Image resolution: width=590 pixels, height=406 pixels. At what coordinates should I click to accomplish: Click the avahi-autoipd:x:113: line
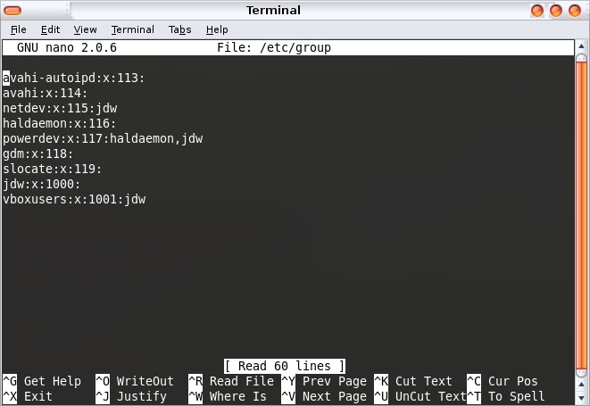(x=73, y=79)
